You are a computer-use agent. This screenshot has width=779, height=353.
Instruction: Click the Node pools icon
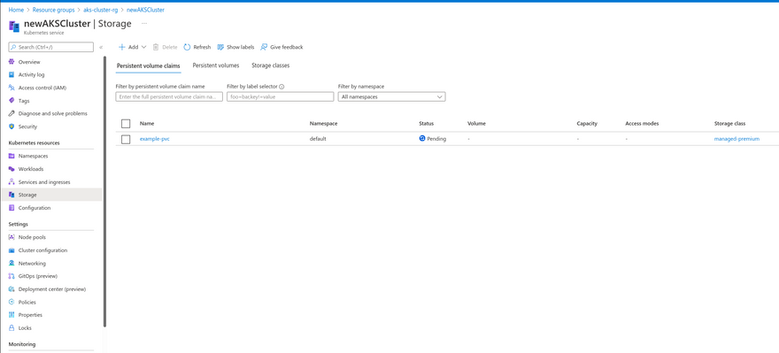12,237
